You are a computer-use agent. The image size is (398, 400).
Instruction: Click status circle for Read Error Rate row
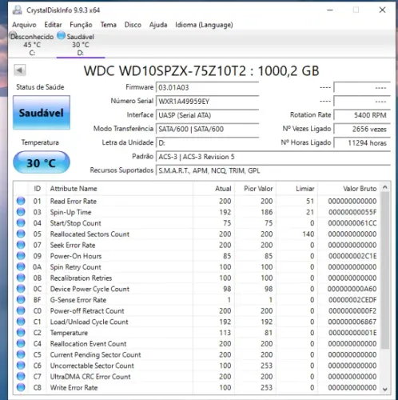pyautogui.click(x=21, y=201)
